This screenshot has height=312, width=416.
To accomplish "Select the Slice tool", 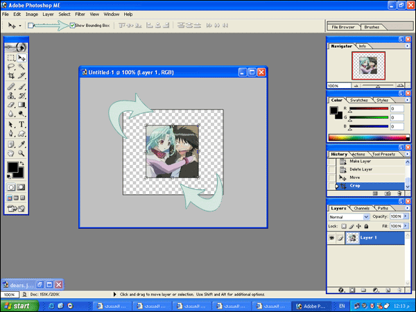I will tap(21, 76).
